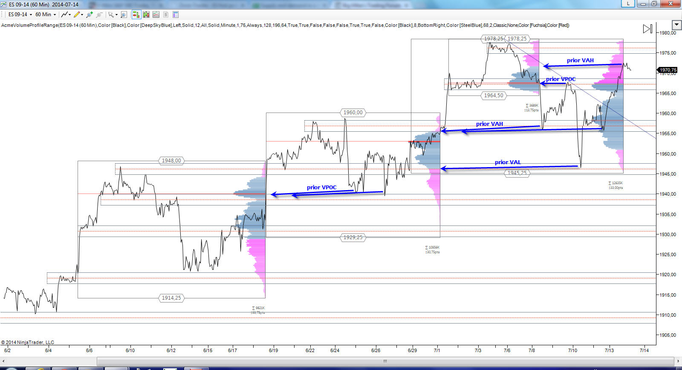Select the 1914,25 profile low label
682x370 pixels.
[x=171, y=298]
